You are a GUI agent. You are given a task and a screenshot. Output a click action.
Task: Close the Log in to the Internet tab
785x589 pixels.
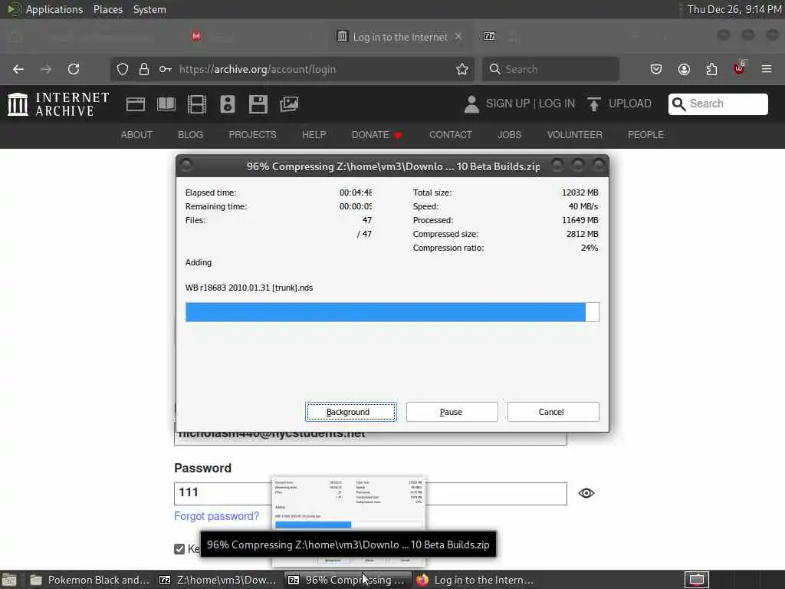458,37
